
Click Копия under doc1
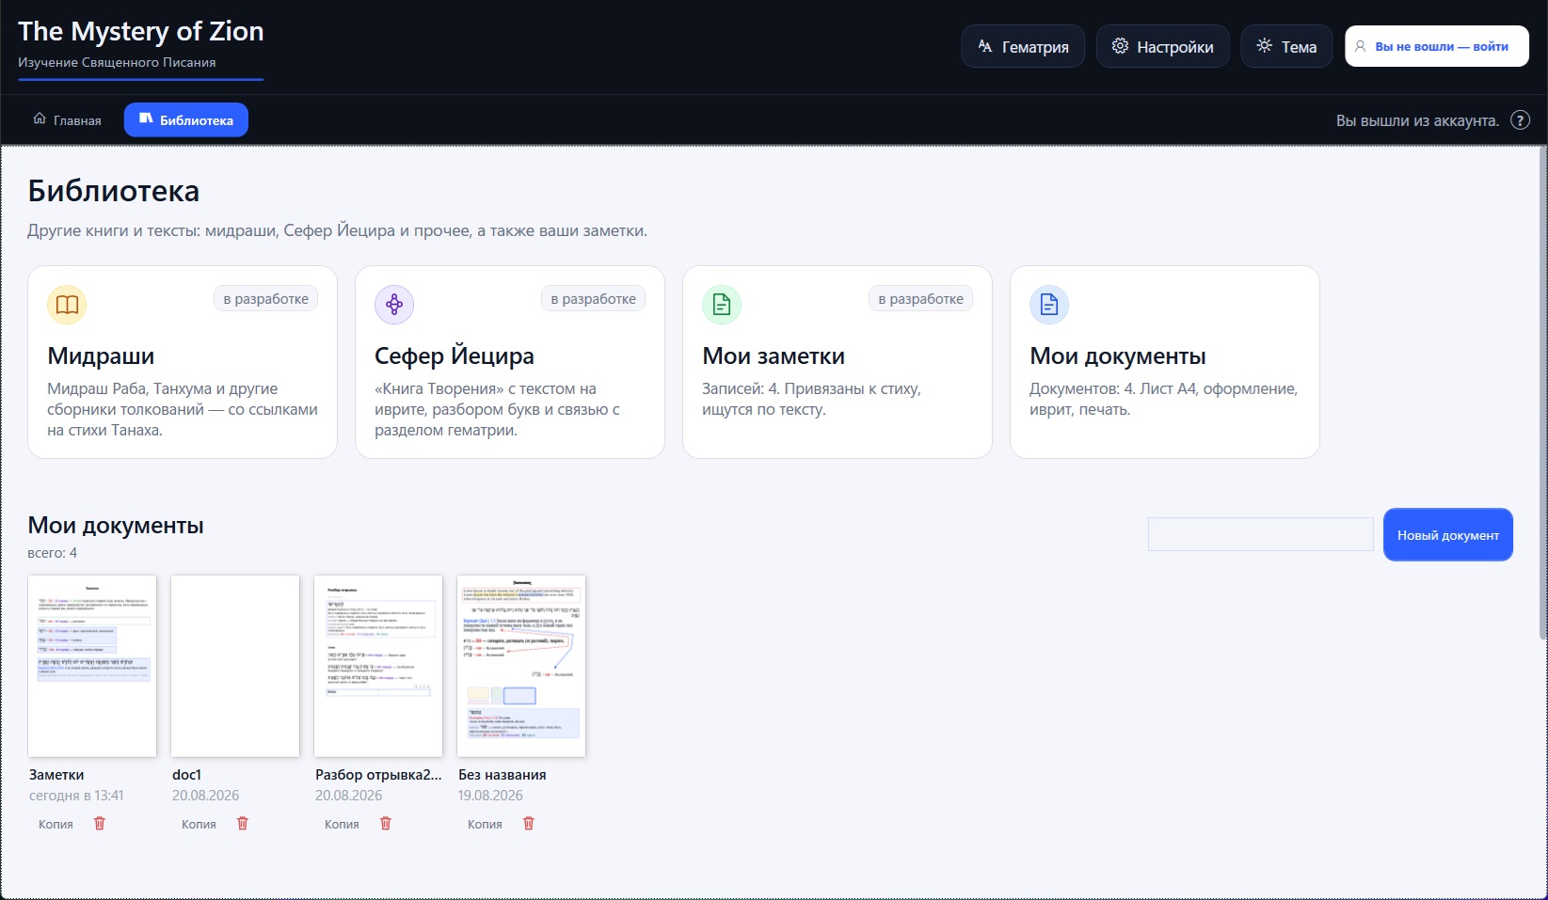coord(199,824)
